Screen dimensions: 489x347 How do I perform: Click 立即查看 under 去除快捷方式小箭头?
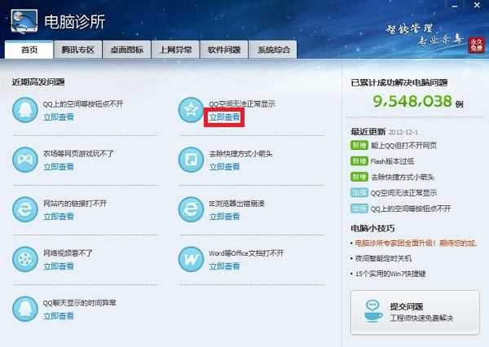pyautogui.click(x=224, y=167)
